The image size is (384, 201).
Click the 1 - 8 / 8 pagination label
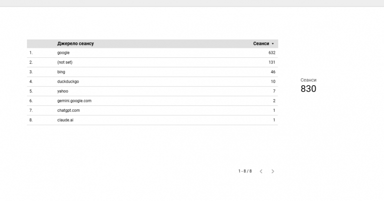[x=245, y=171]
